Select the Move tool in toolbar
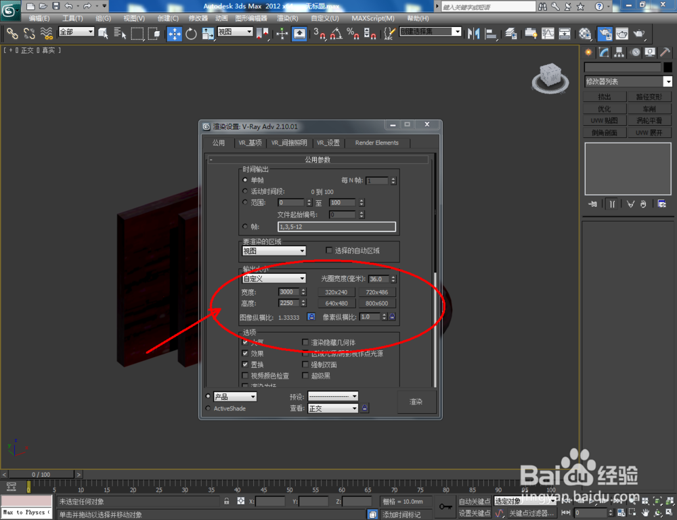The width and height of the screenshot is (677, 520). [175, 34]
